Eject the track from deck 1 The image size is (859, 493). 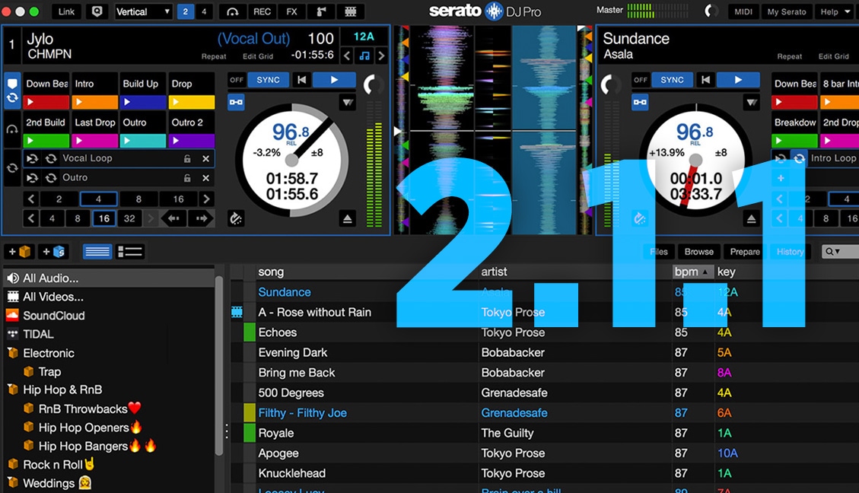(348, 219)
